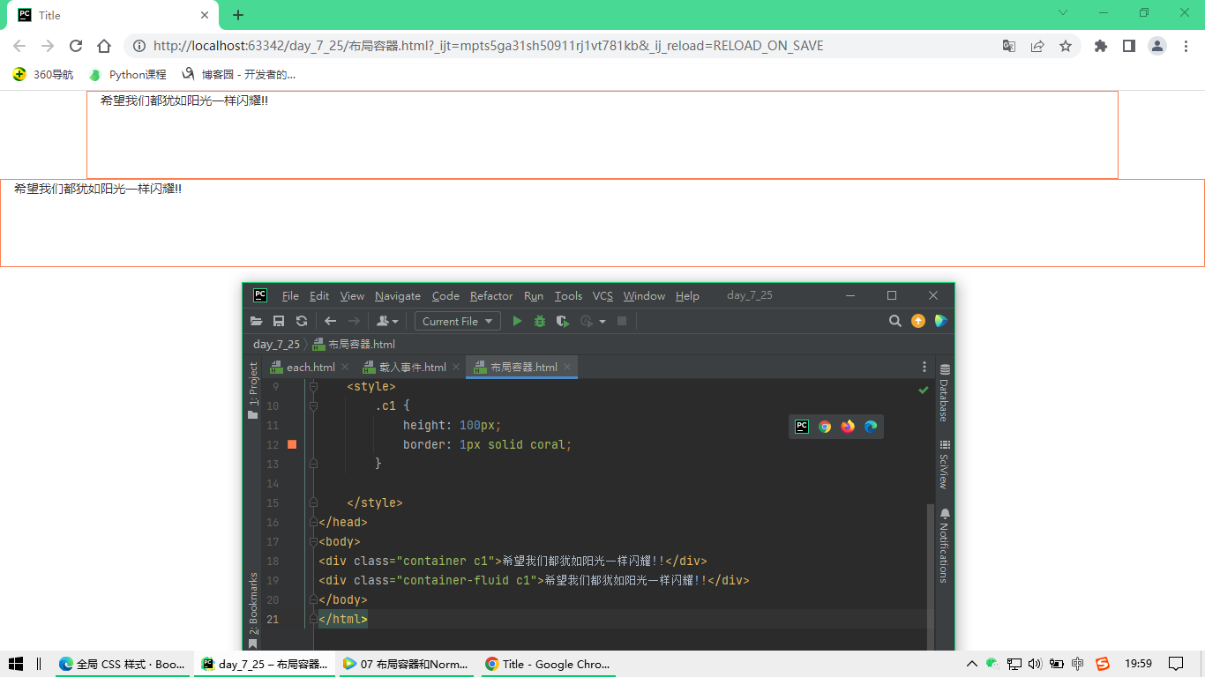Open preview in Edge from editor popup
This screenshot has width=1205, height=677.
[x=871, y=427]
